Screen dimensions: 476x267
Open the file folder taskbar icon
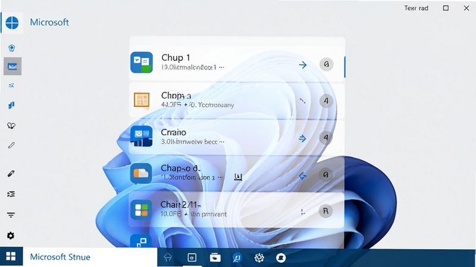point(215,258)
